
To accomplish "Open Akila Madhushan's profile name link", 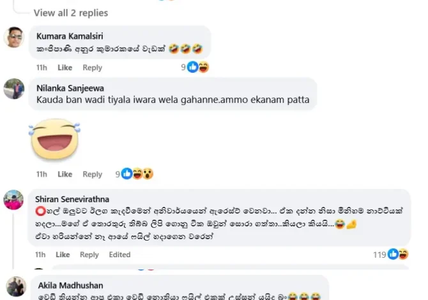I will (70, 285).
